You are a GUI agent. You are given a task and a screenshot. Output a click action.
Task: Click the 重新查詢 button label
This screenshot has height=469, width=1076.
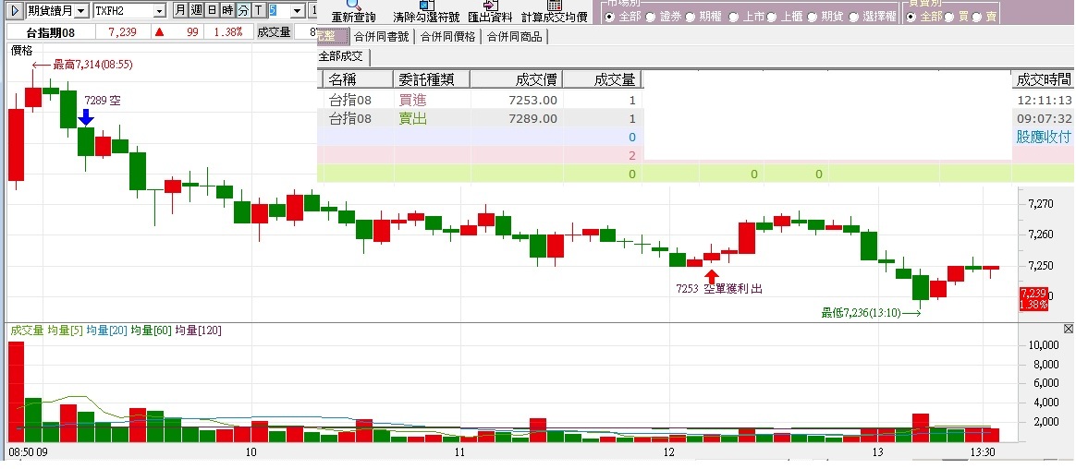click(x=353, y=18)
